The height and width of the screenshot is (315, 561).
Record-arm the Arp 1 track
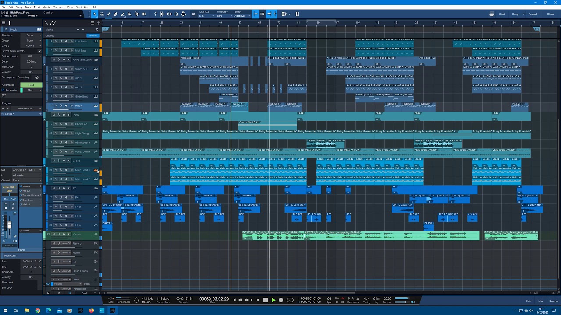pyautogui.click(x=66, y=78)
